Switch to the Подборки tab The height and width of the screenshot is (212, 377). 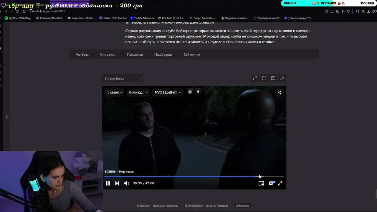point(163,54)
